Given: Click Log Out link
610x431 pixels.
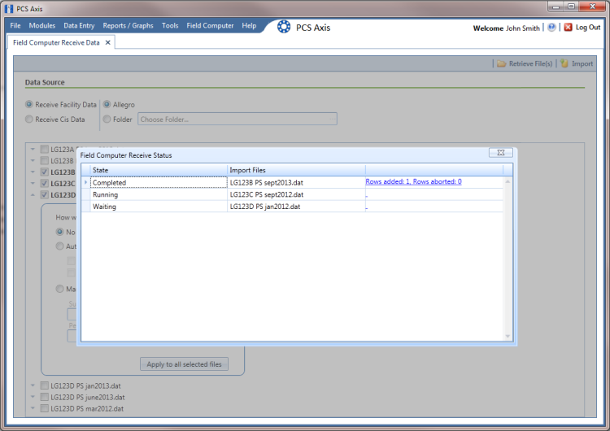Looking at the screenshot, I should click(x=588, y=27).
